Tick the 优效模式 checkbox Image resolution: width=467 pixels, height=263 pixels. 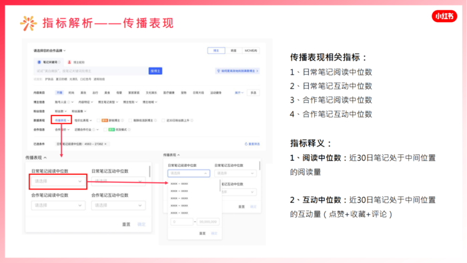tap(105, 129)
